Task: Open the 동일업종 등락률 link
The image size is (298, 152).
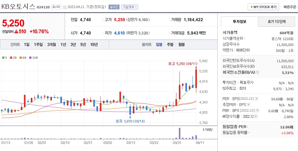Action: pyautogui.click(x=235, y=133)
